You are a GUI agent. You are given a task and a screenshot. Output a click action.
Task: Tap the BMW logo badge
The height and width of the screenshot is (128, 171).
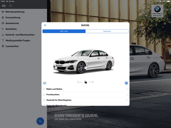click(x=157, y=11)
